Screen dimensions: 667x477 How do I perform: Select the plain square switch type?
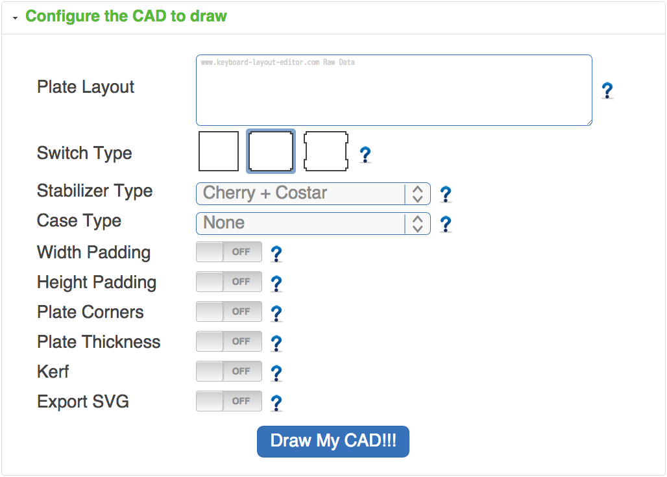tap(219, 151)
